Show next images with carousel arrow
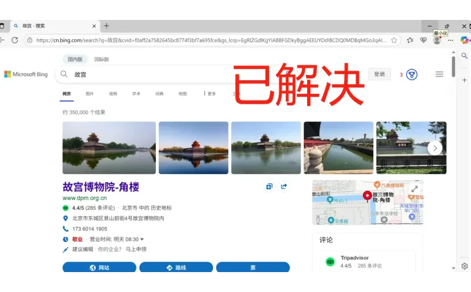 (435, 148)
